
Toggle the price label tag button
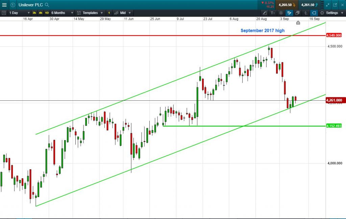[x=314, y=13]
